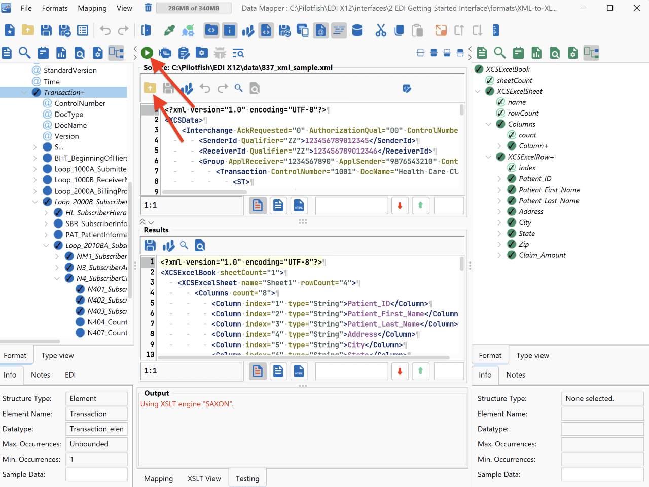Click the folder-with-gear icon in the testing toolbar

pyautogui.click(x=202, y=53)
